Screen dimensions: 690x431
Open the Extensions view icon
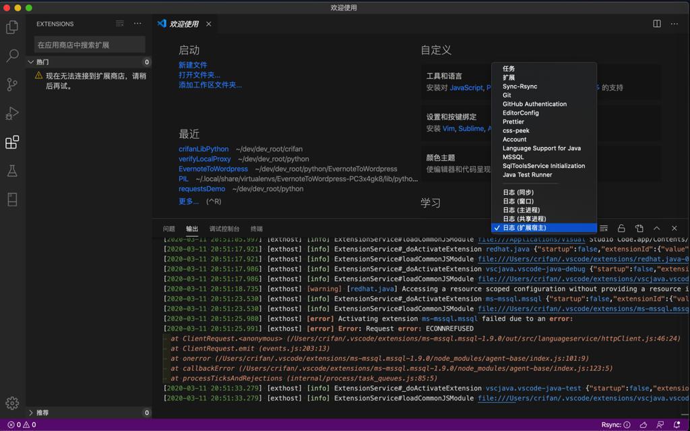coord(12,142)
